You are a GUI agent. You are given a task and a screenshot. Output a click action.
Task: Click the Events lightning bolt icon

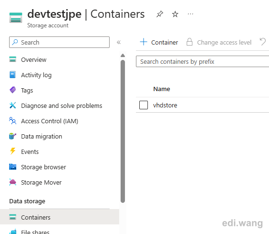pos(13,151)
